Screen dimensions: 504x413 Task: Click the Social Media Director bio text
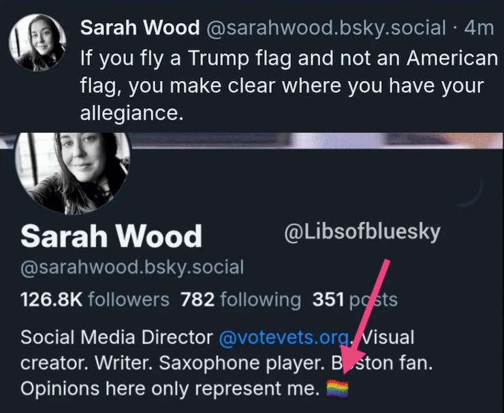(116, 337)
